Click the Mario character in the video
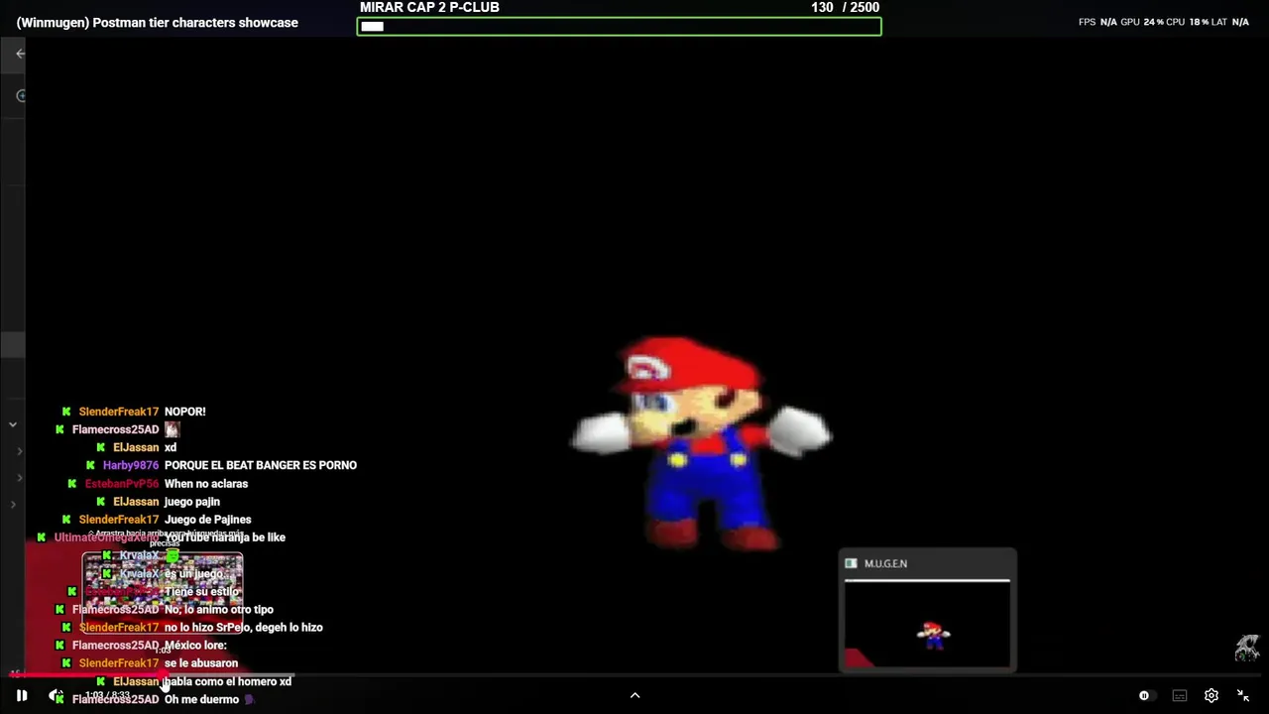 pos(701,443)
